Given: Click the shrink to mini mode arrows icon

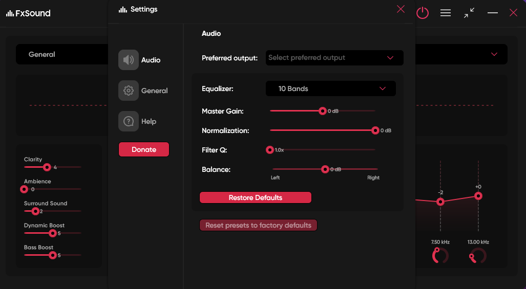Looking at the screenshot, I should pyautogui.click(x=469, y=13).
